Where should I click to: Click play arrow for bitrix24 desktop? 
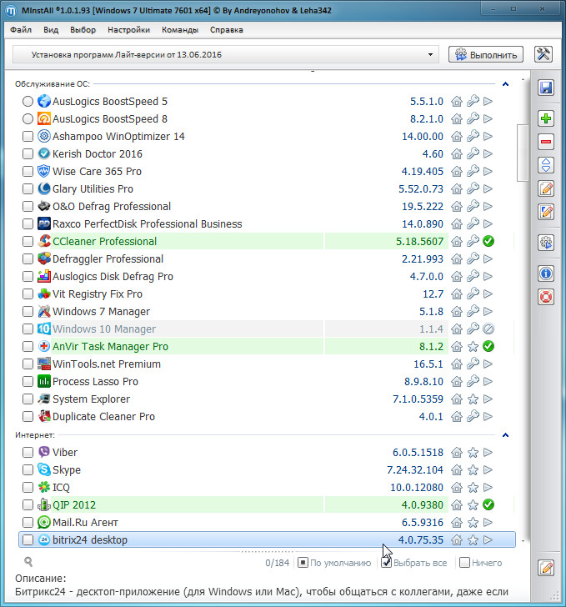tap(488, 539)
